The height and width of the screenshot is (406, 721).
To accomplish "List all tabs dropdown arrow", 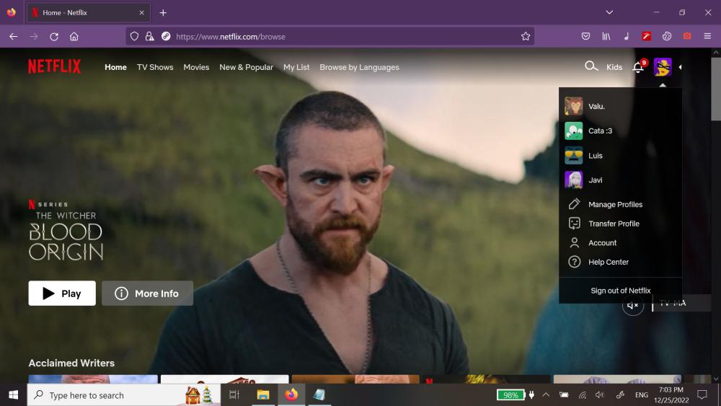I will pos(609,12).
